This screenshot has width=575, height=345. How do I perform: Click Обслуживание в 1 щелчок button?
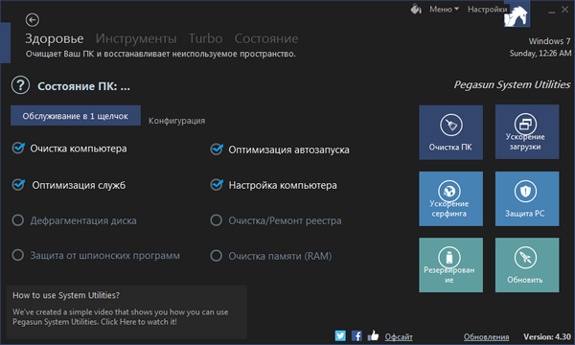pyautogui.click(x=76, y=116)
